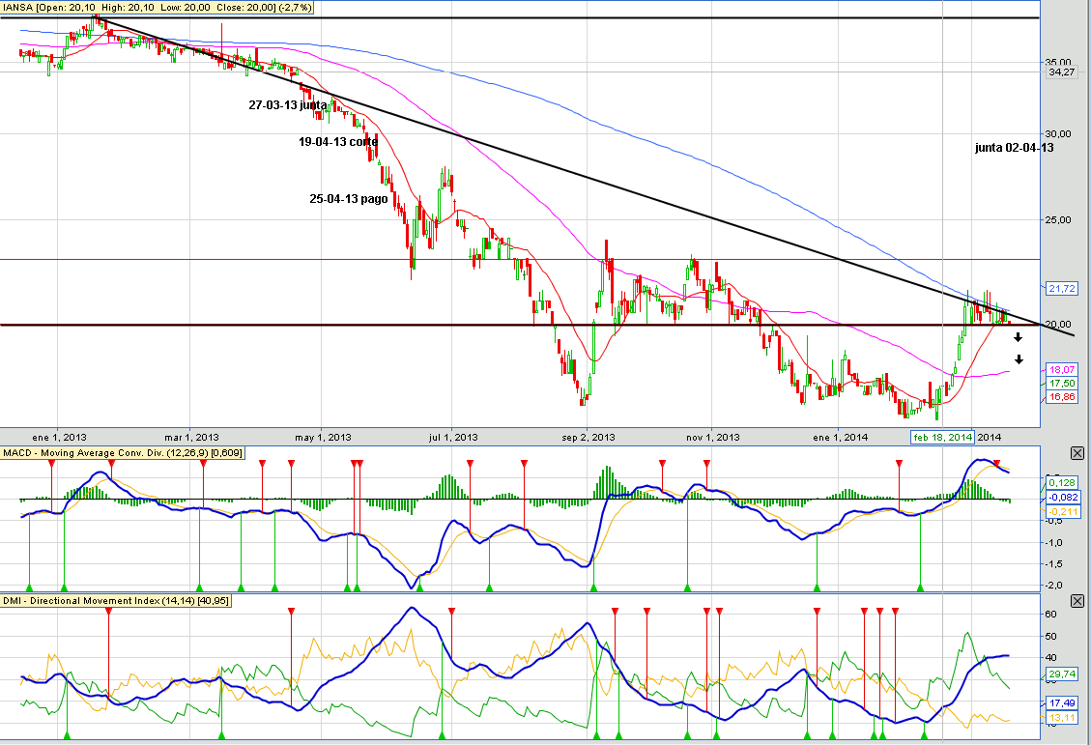Click the red 16,86 price label
The image size is (1091, 745).
pyautogui.click(x=1061, y=396)
